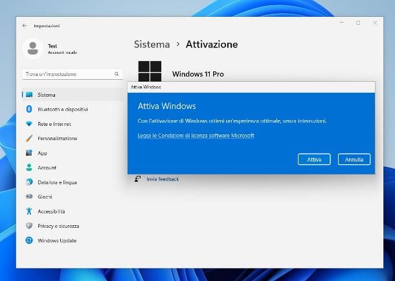Screen dimensions: 395x281
Task: Click the back arrow in Impostazioni
Action: click(25, 26)
